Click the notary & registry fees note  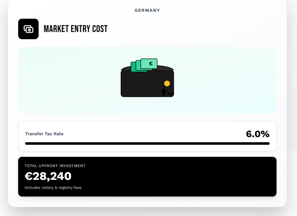click(x=53, y=188)
